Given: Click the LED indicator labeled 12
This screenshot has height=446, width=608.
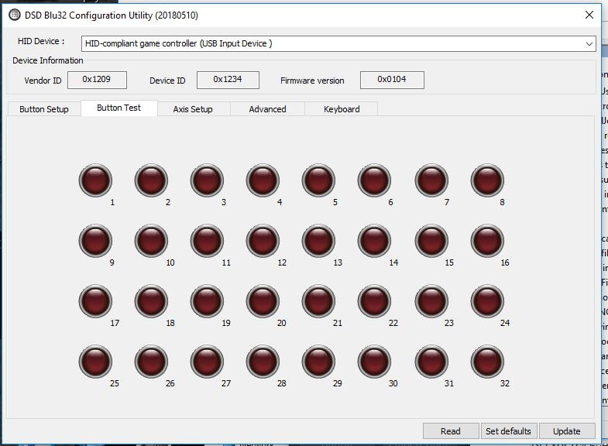Looking at the screenshot, I should pyautogui.click(x=263, y=242).
